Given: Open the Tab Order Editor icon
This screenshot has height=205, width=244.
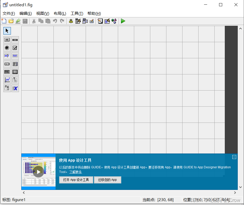Looking at the screenshot, I should pos(85,21).
